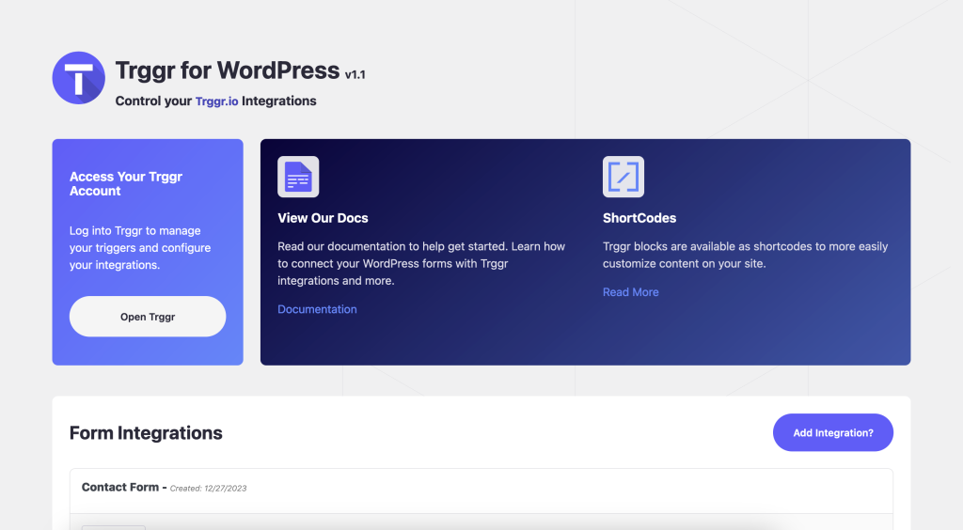Follow the Read More link

[x=631, y=292]
